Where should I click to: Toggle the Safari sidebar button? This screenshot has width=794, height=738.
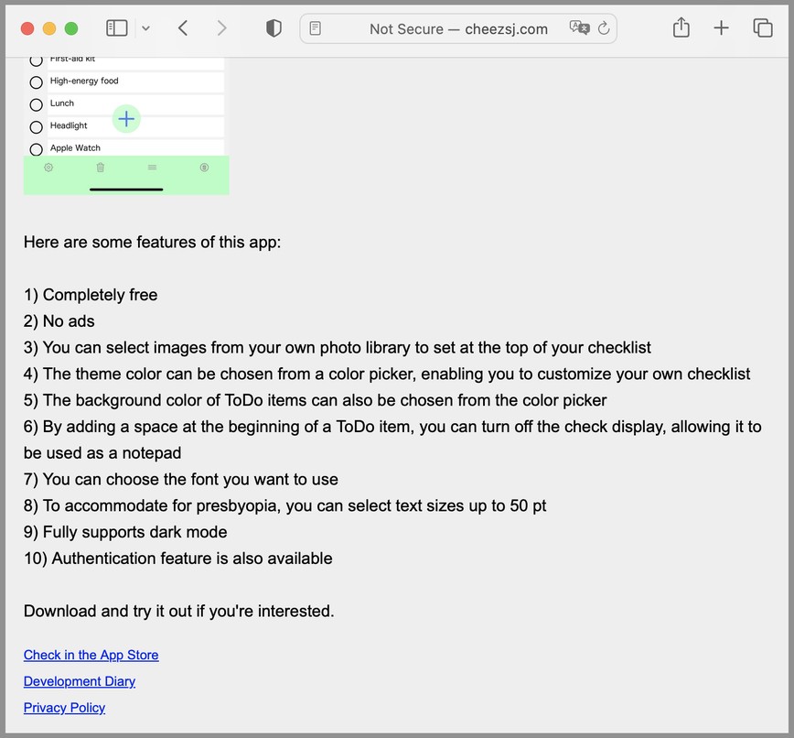117,28
